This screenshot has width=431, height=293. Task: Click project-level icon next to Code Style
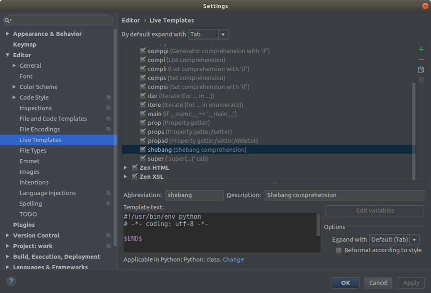coord(108,98)
